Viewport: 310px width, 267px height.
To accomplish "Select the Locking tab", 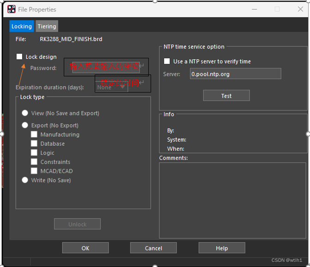I will [22, 26].
